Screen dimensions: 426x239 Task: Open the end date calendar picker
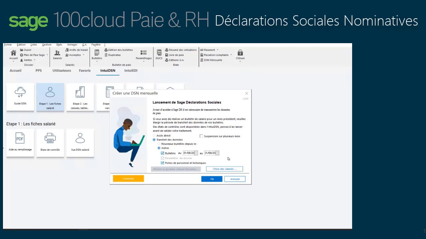pyautogui.click(x=217, y=153)
